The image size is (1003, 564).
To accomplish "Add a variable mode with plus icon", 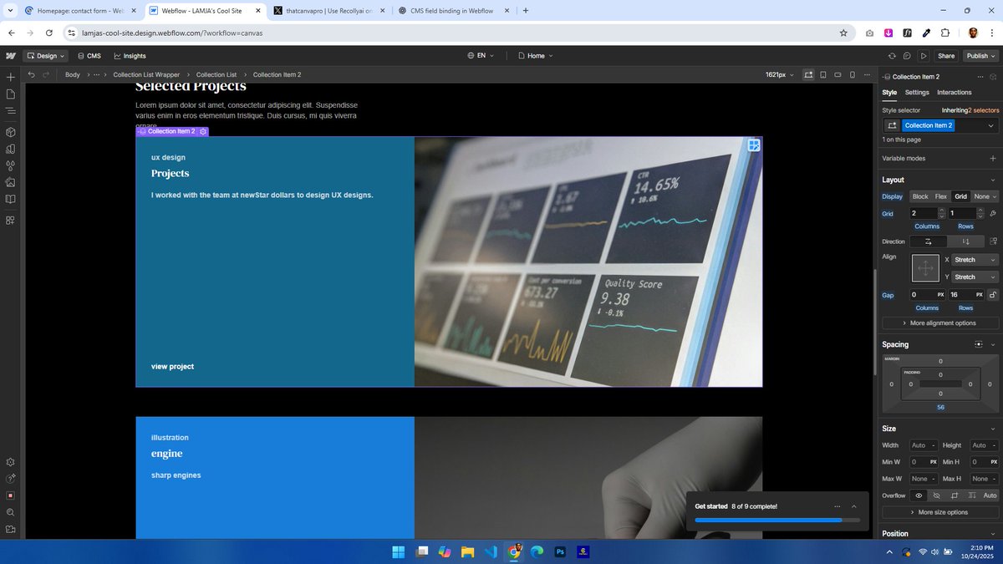I will click(992, 158).
